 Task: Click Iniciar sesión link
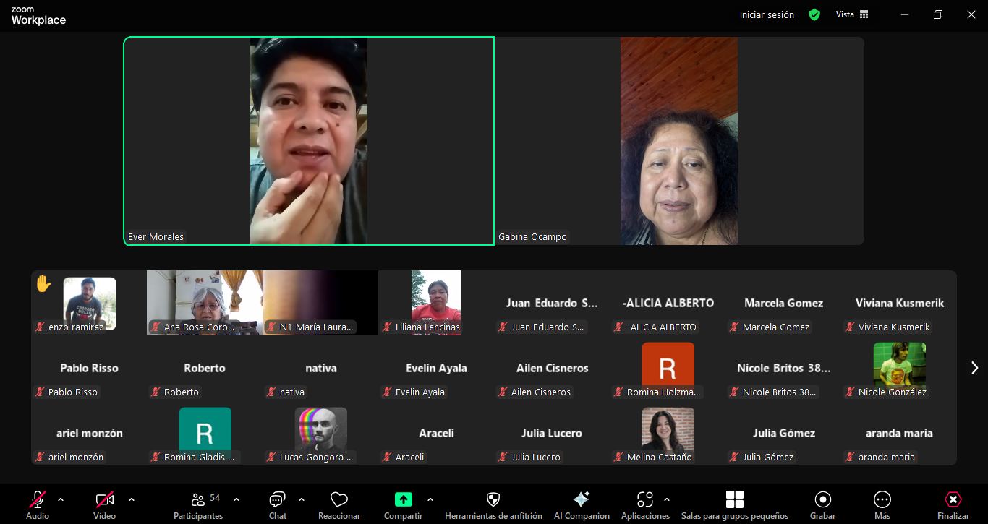[x=767, y=14]
